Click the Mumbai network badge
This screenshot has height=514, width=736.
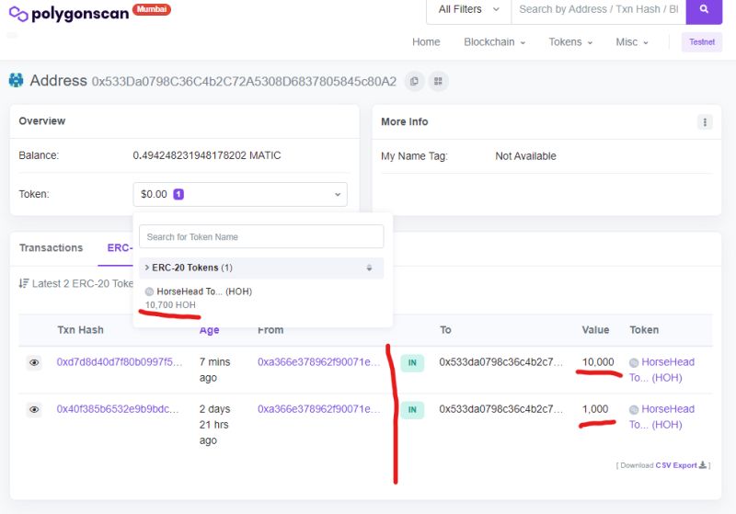[152, 9]
